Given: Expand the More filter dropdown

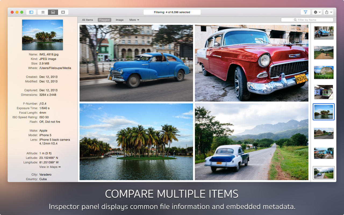Looking at the screenshot, I should point(134,20).
